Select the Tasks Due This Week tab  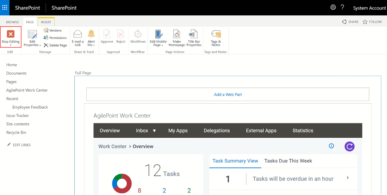pyautogui.click(x=288, y=161)
